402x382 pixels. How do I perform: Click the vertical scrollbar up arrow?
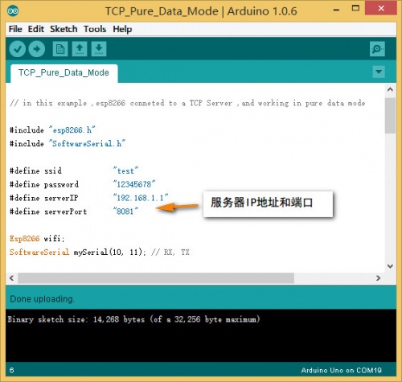(x=391, y=89)
